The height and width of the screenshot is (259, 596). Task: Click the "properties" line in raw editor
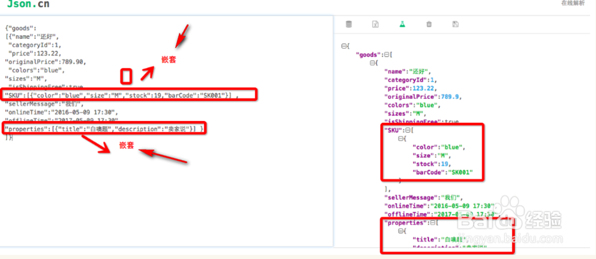(x=104, y=129)
